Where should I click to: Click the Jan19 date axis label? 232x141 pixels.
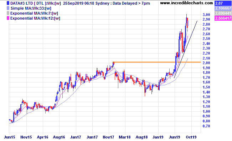click(x=158, y=137)
